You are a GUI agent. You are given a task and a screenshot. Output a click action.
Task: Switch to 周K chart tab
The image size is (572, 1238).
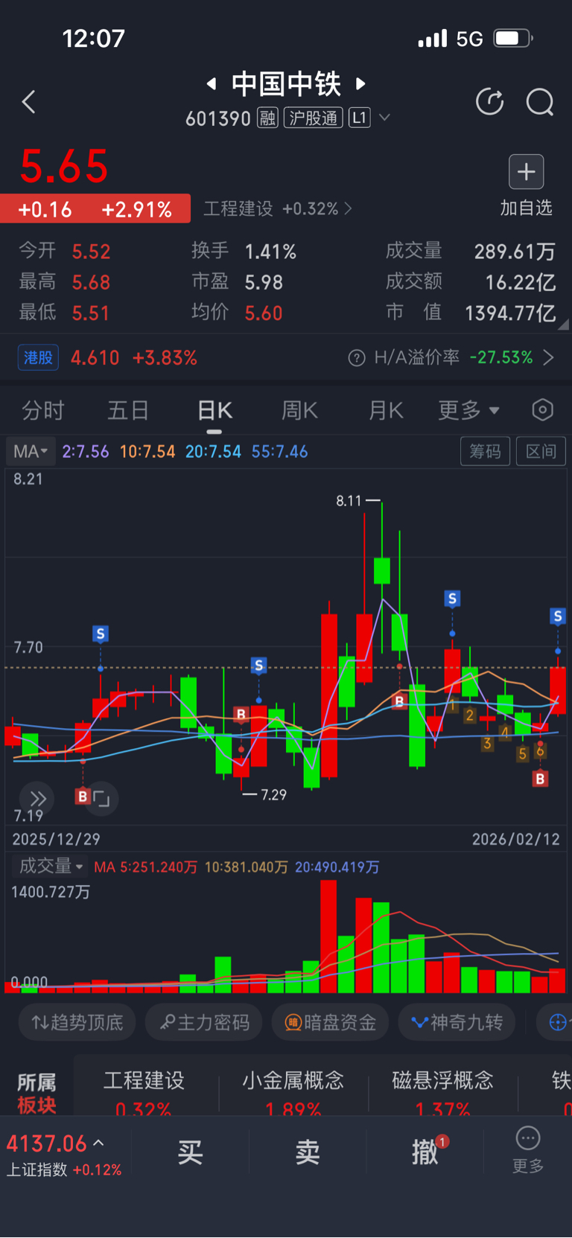300,410
